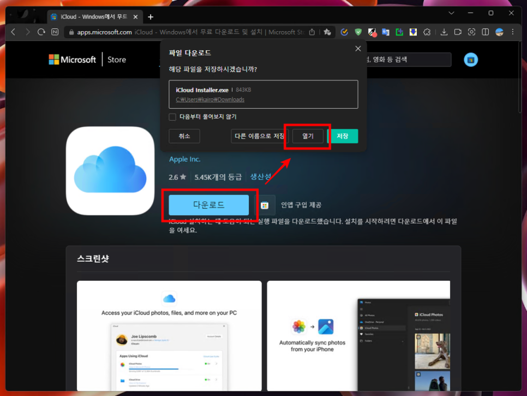
Task: Click the green plus extension icon
Action: (399, 32)
